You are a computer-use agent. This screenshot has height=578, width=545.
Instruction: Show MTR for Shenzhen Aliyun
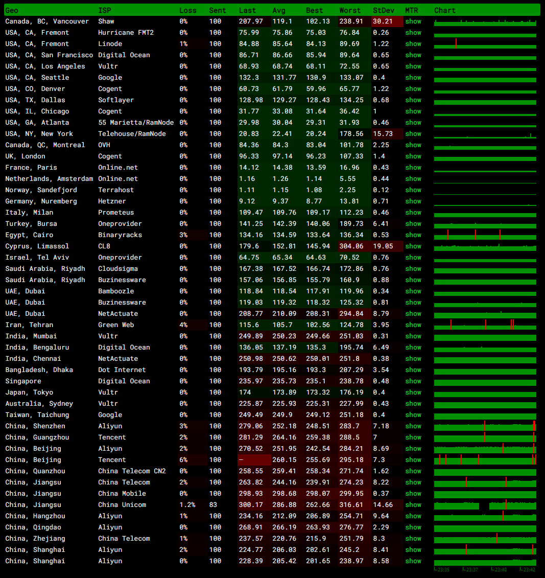pyautogui.click(x=413, y=426)
